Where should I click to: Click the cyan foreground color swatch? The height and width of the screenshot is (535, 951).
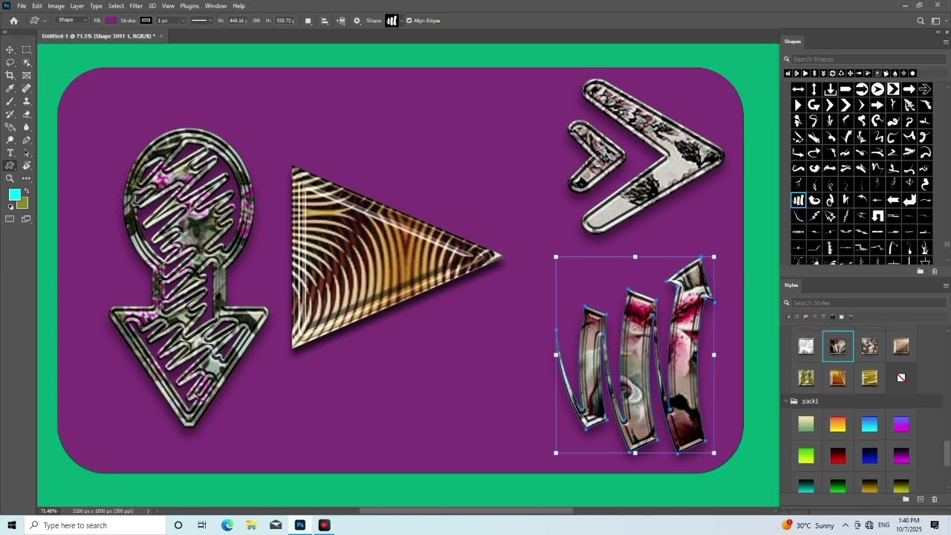(x=14, y=195)
